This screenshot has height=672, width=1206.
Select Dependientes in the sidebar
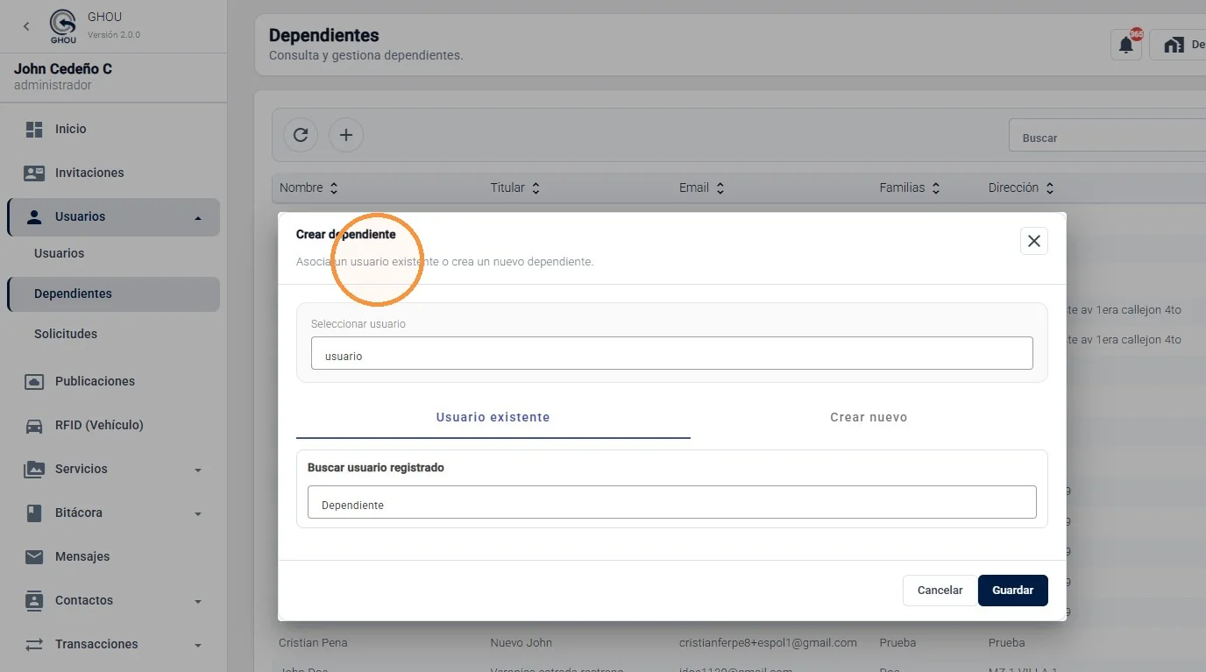coord(113,294)
